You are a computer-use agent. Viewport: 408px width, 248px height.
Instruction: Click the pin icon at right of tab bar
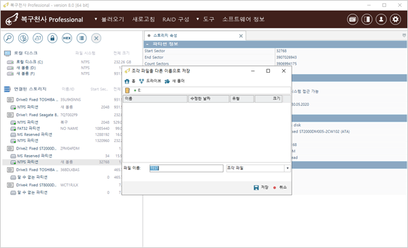click(404, 35)
